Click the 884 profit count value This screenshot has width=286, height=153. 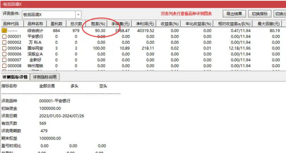56,31
